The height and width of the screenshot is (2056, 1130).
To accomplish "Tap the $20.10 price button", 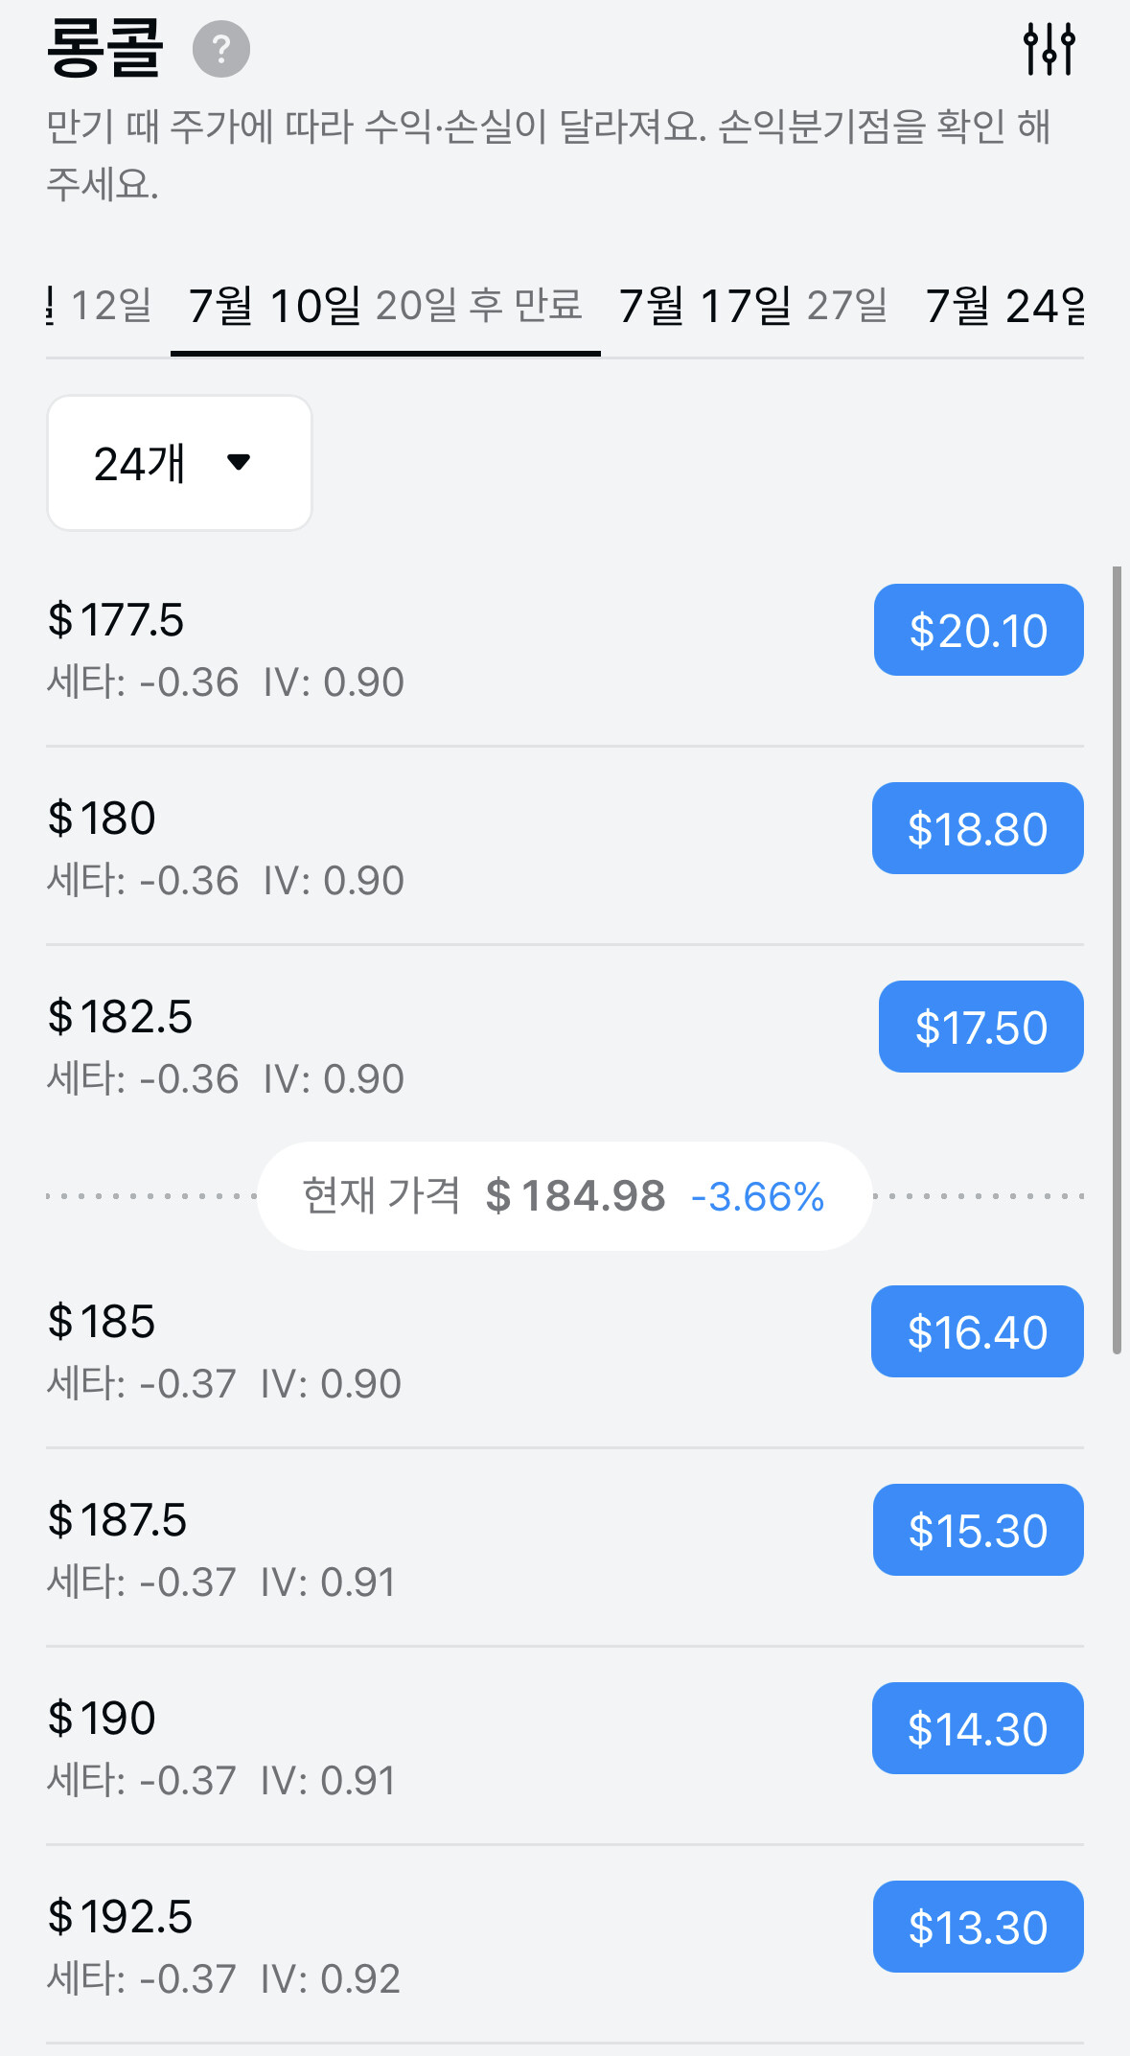I will (979, 630).
